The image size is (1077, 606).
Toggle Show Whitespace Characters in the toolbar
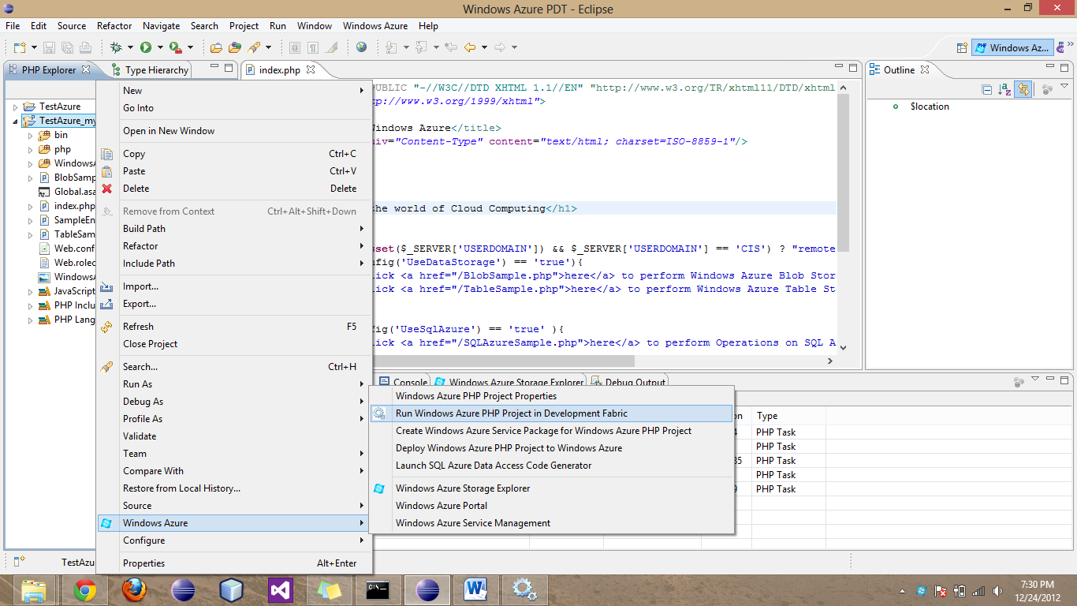point(313,47)
